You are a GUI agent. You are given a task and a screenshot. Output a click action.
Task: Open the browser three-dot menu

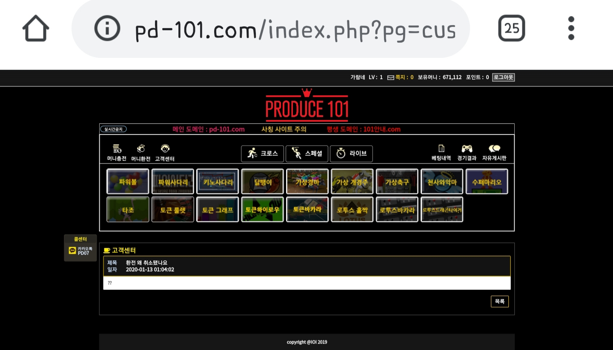571,28
